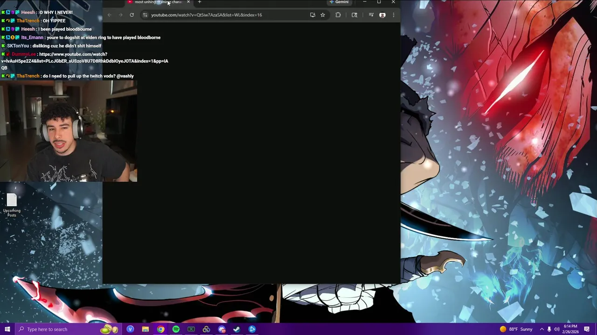The image size is (597, 335).
Task: Open site information icon beside the URL
Action: [145, 15]
